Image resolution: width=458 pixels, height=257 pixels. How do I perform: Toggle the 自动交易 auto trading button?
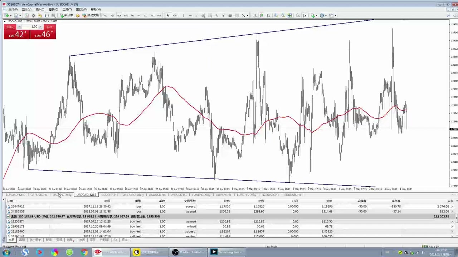[x=91, y=15]
